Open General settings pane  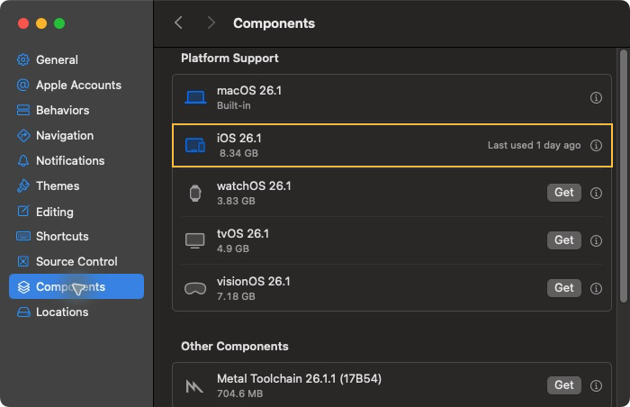[76, 59]
